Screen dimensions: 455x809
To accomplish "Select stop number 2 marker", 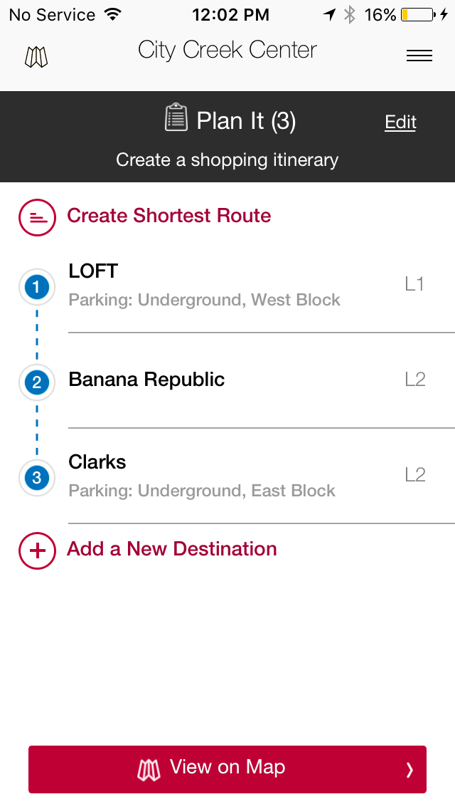I will tap(36, 382).
